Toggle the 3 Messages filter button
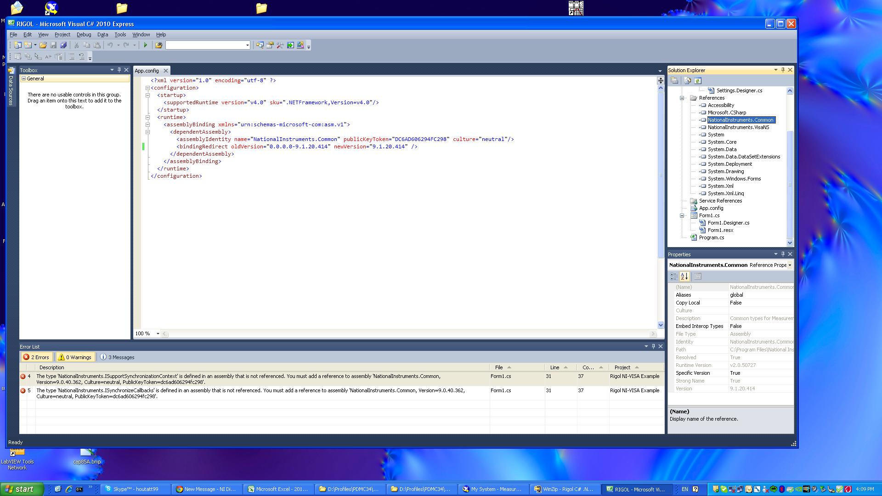The image size is (882, 496). tap(118, 357)
